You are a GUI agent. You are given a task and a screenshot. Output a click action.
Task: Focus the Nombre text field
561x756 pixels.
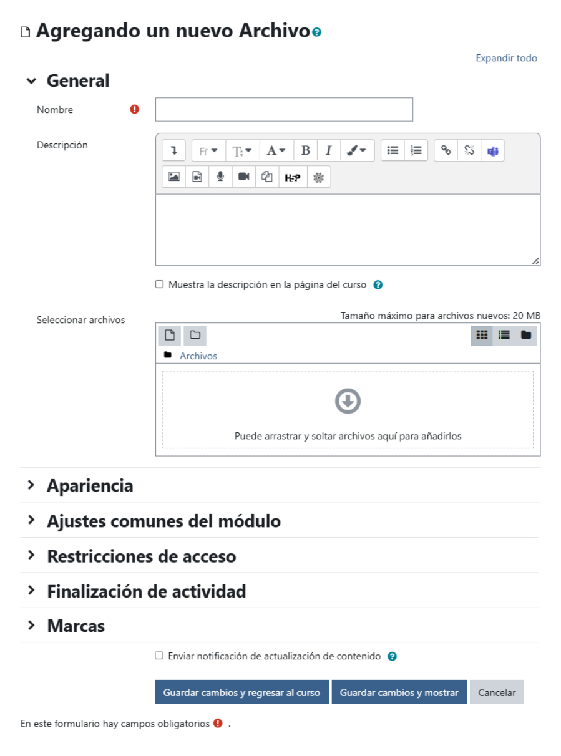tap(284, 109)
